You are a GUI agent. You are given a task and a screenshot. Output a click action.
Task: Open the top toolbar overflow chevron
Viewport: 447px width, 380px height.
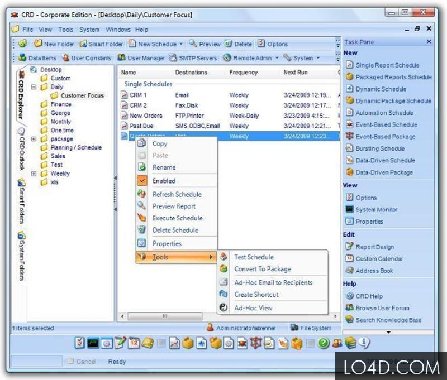pyautogui.click(x=338, y=44)
